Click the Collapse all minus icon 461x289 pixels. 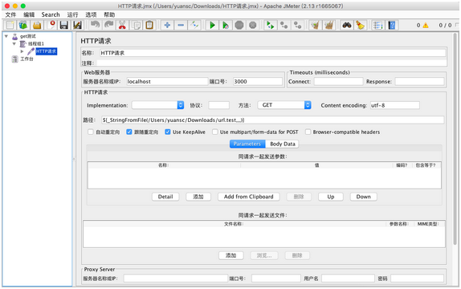[x=181, y=25]
